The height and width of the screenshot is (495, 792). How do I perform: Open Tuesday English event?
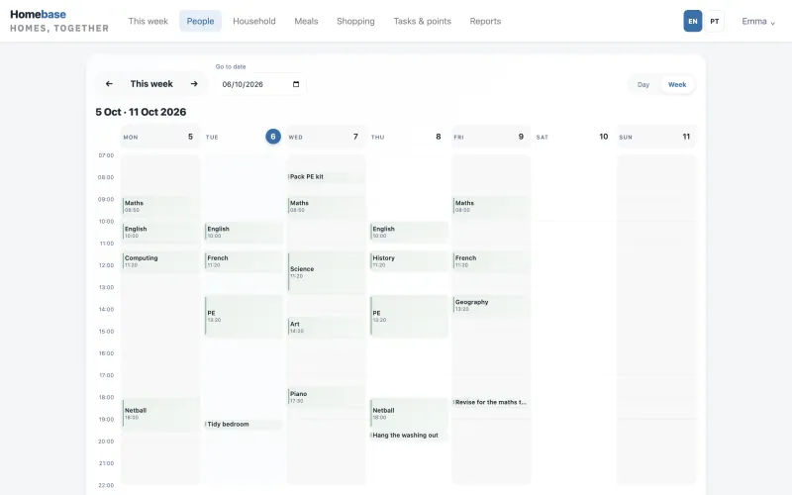point(244,232)
